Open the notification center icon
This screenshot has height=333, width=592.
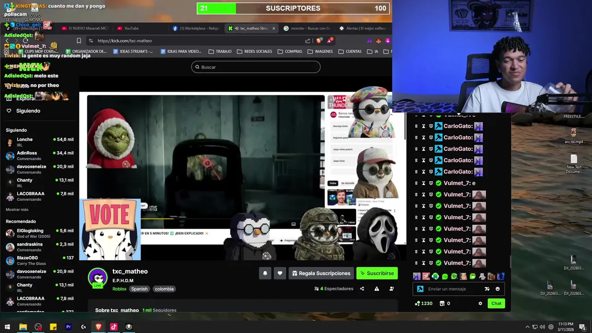click(582, 327)
